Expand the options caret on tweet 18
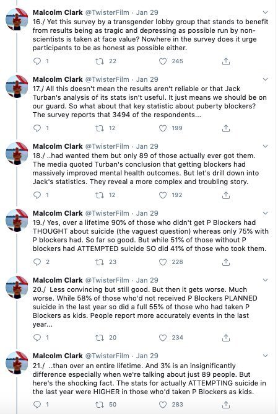Image resolution: width=278 pixels, height=414 pixels. [x=266, y=146]
